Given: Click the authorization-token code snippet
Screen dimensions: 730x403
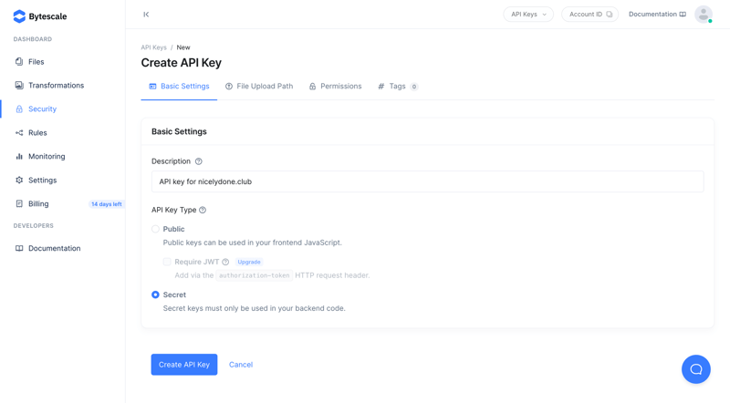Looking at the screenshot, I should pos(255,275).
